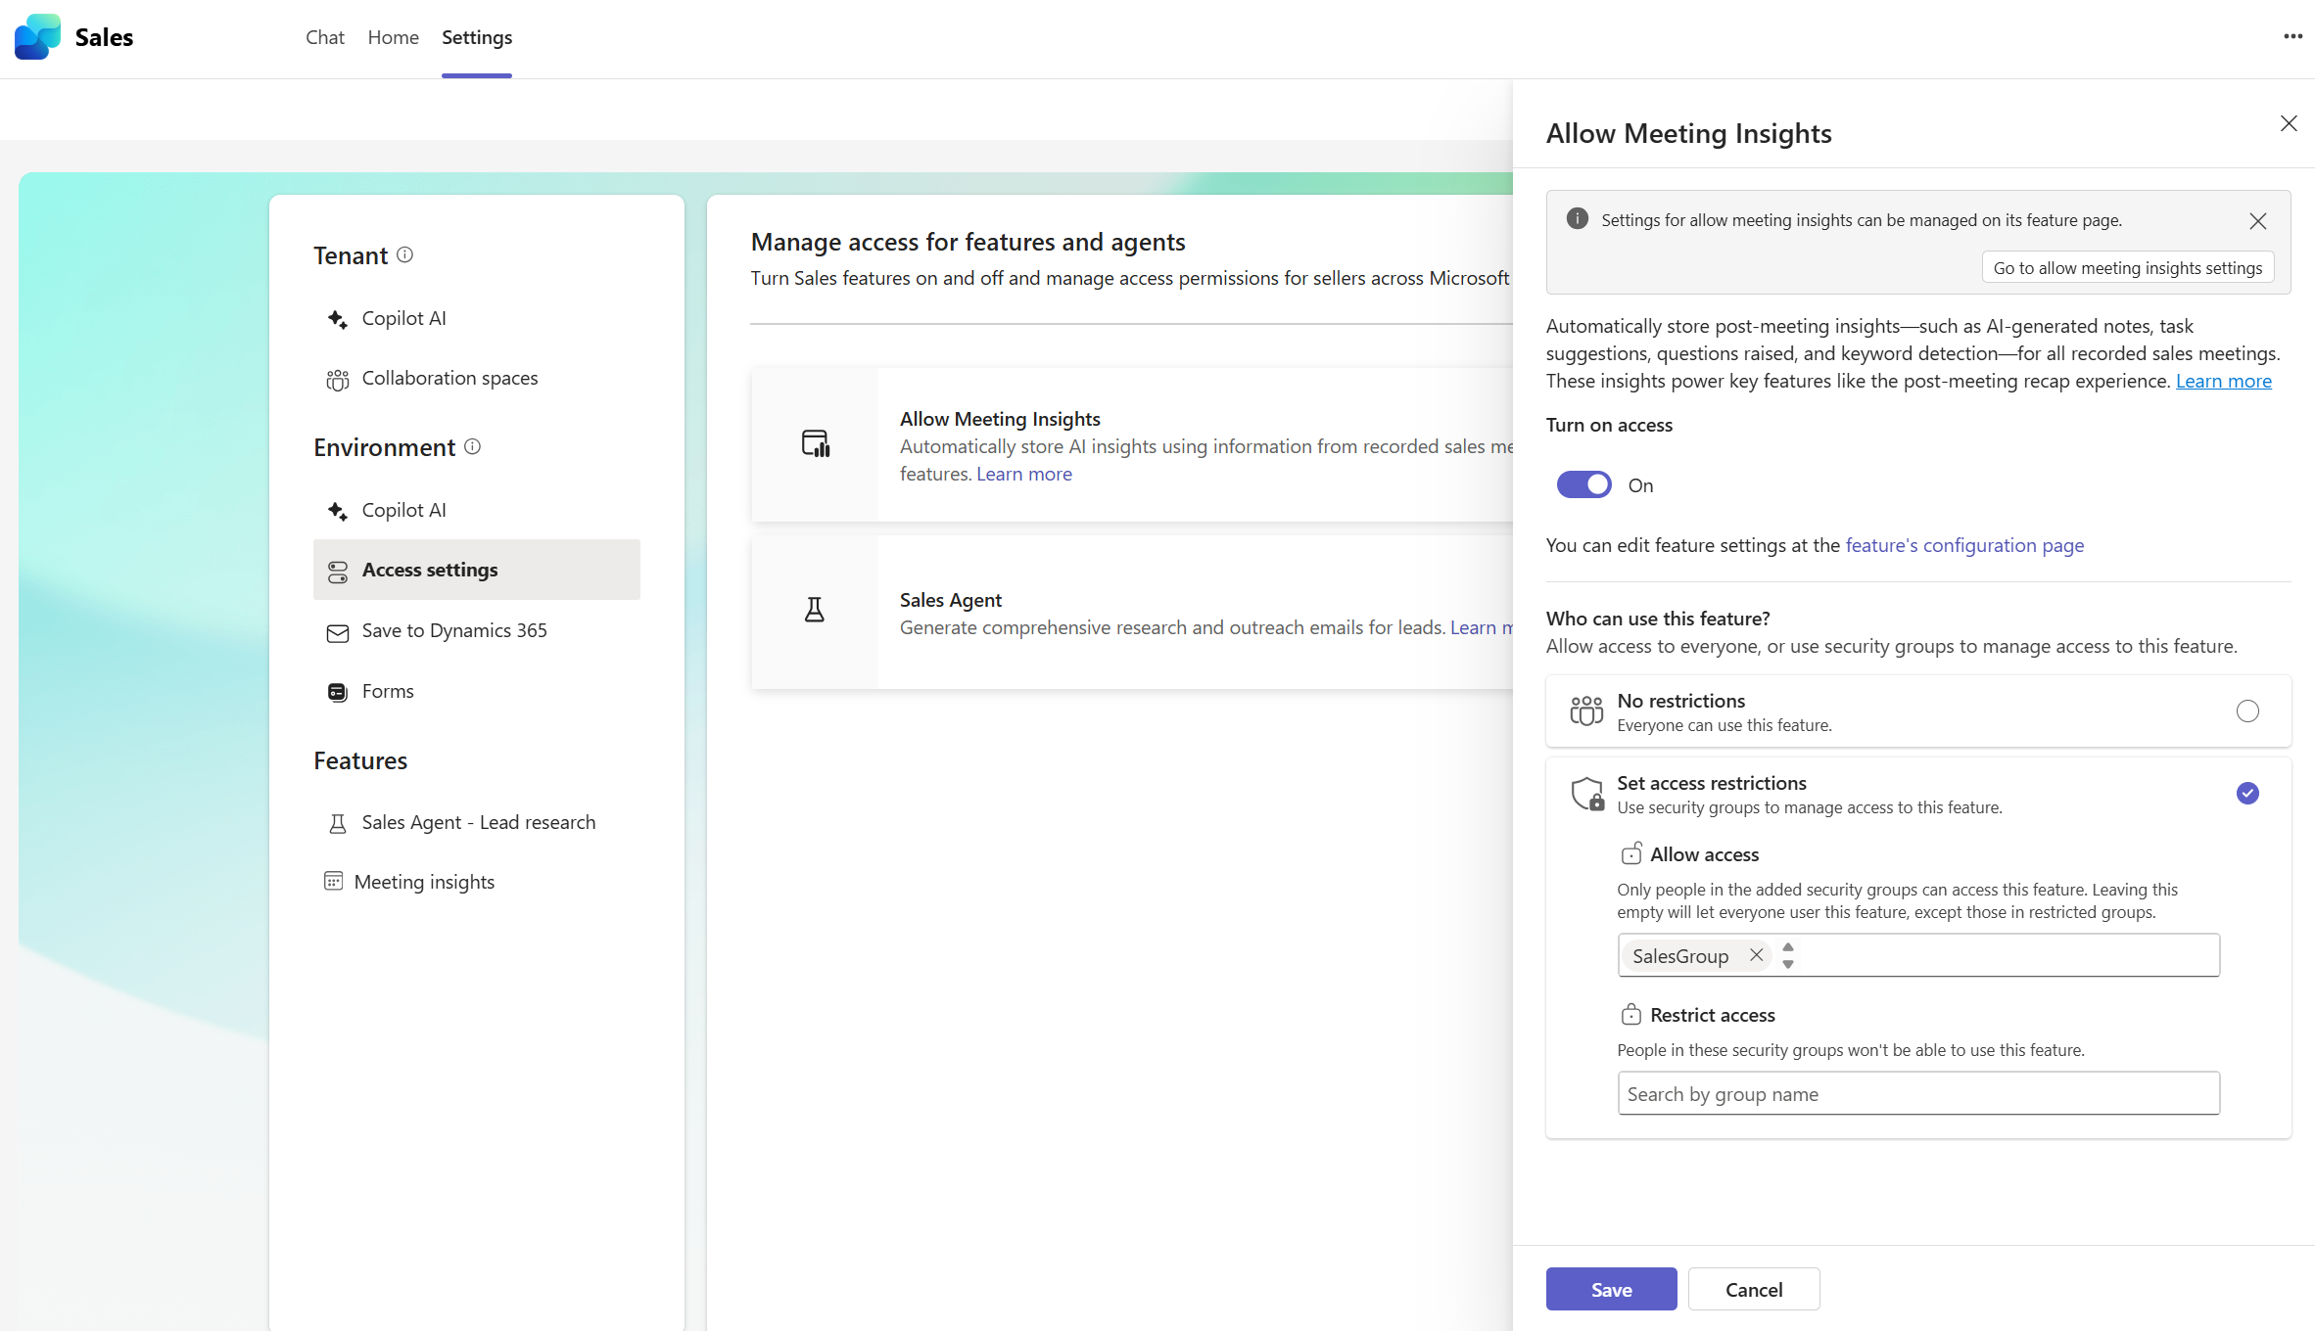Select Set access restrictions

(x=2247, y=794)
